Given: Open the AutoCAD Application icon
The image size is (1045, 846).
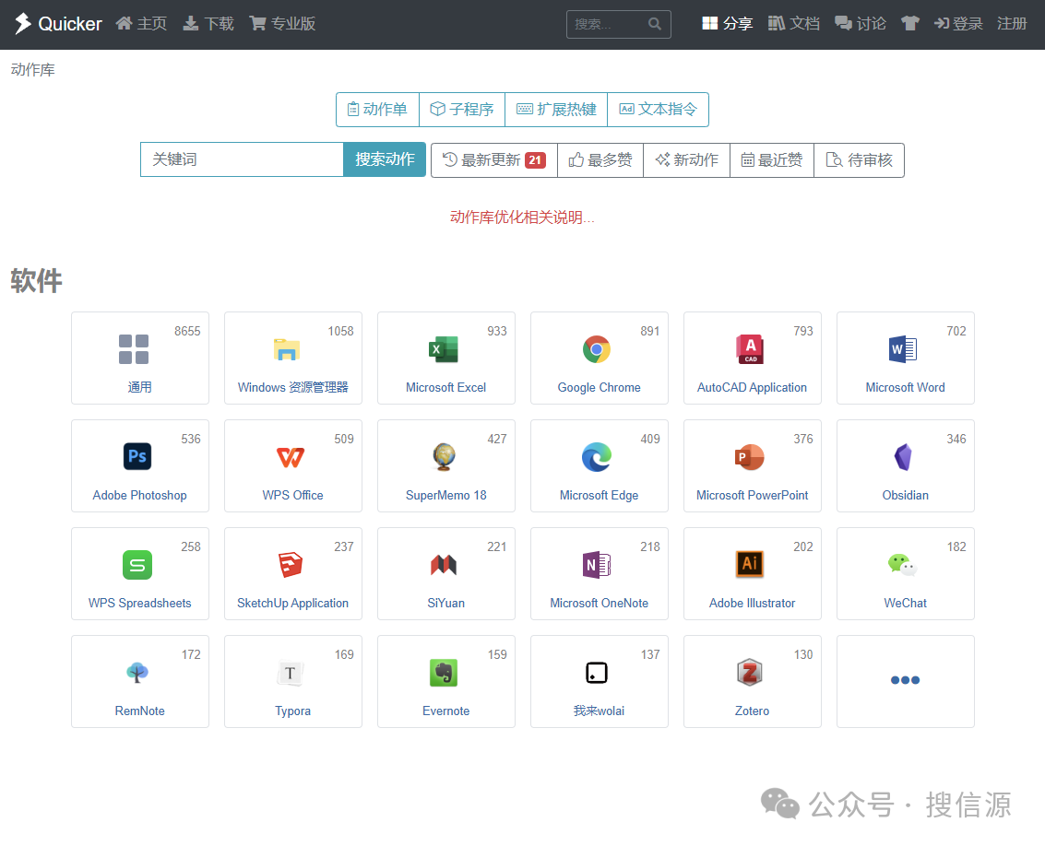Looking at the screenshot, I should (750, 349).
